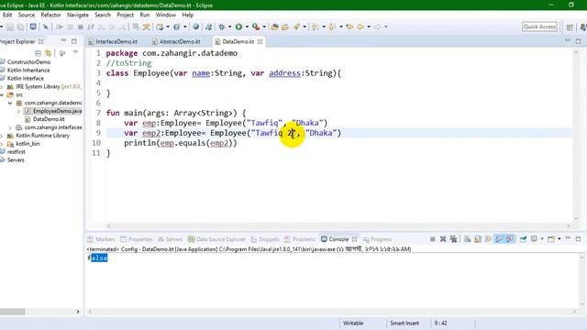Click the Terminate square toolbar icon
The width and height of the screenshot is (587, 330).
(x=80, y=27)
